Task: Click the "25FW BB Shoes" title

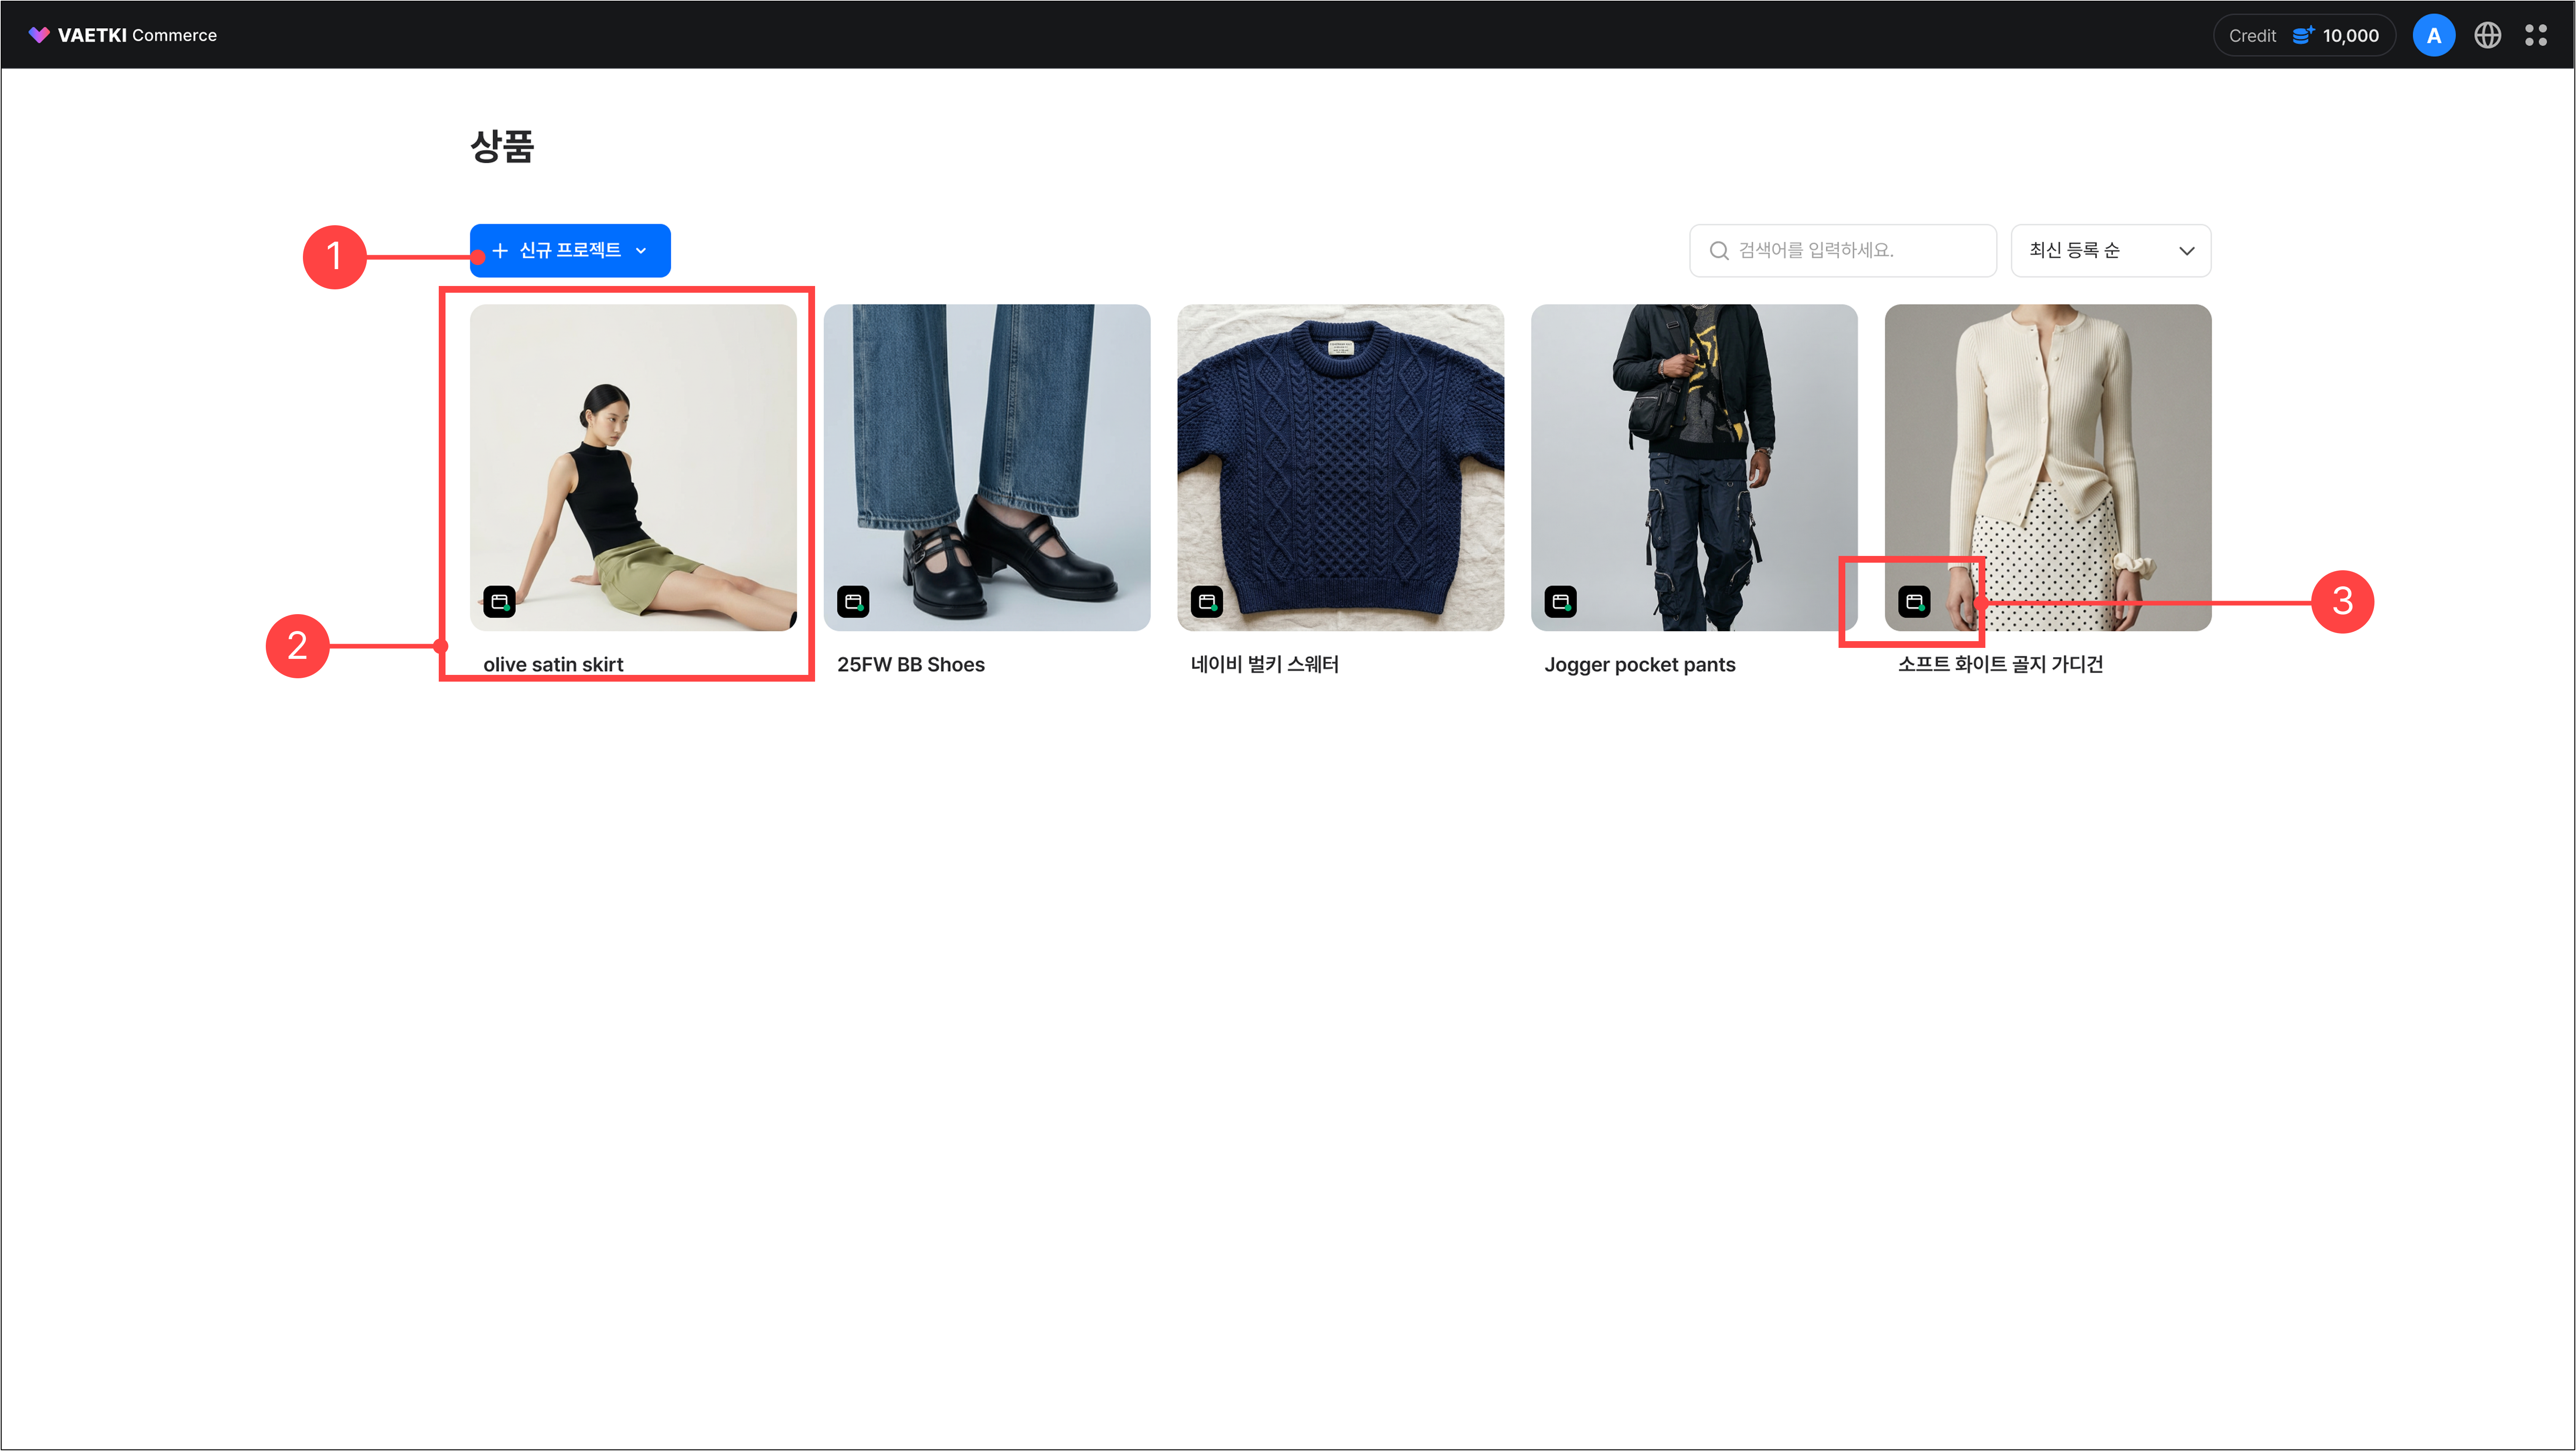Action: pyautogui.click(x=911, y=665)
